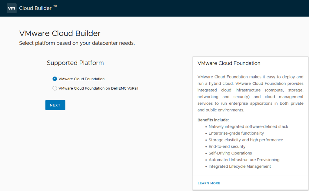This screenshot has width=309, height=191.
Task: Click the VMware vm logo icon
Action: pyautogui.click(x=12, y=8)
